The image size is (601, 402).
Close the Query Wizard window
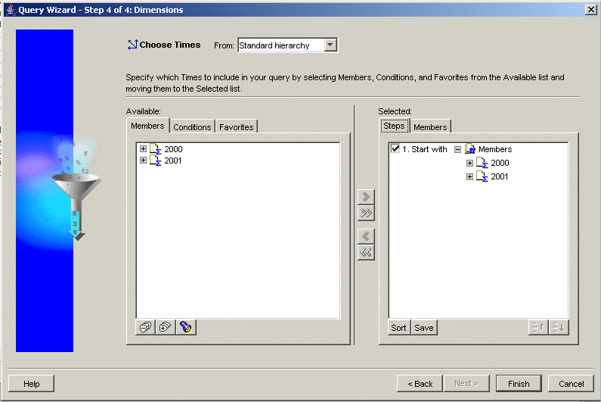click(x=591, y=10)
